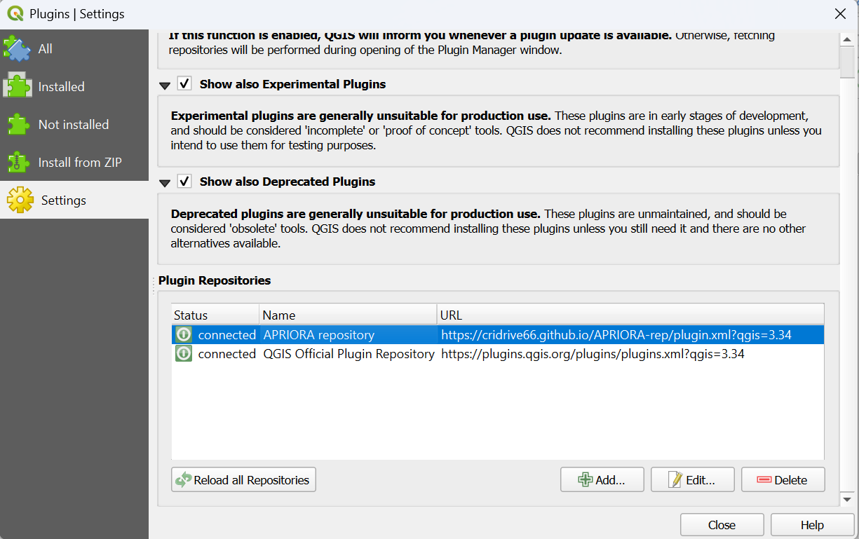The height and width of the screenshot is (539, 859).
Task: Go to the Not installed tab
Action: pos(74,124)
